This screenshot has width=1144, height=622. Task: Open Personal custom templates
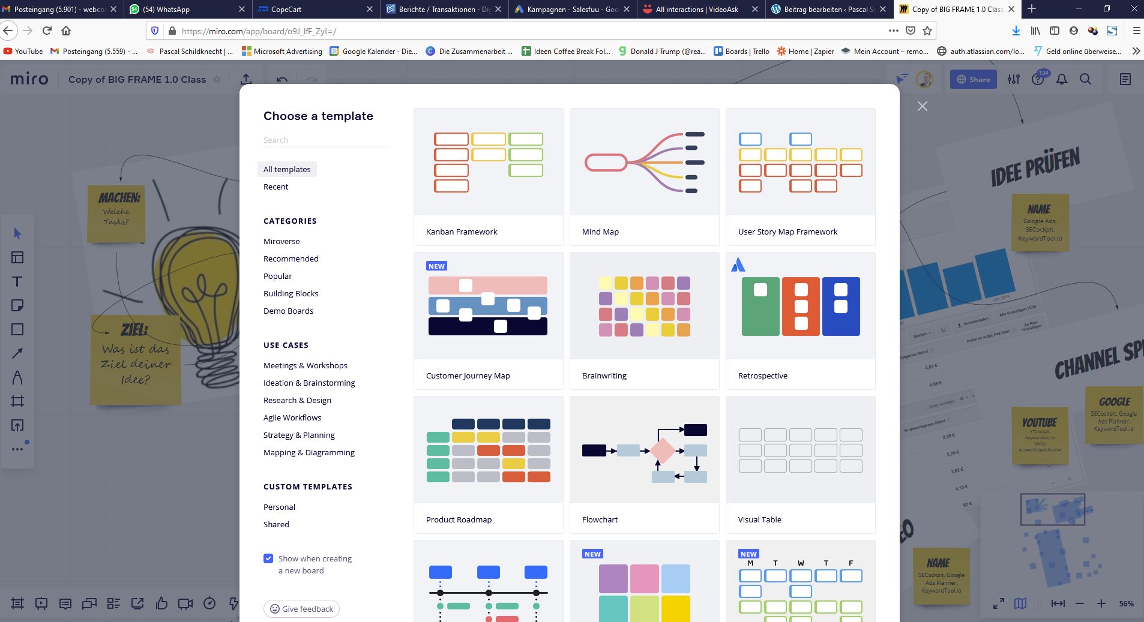[x=279, y=507]
